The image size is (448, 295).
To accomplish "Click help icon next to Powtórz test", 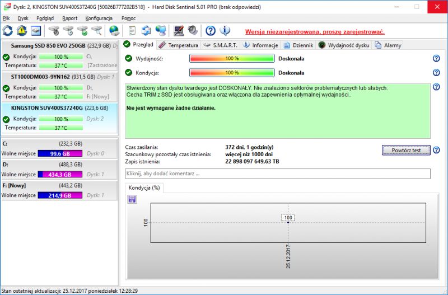I will 436,150.
